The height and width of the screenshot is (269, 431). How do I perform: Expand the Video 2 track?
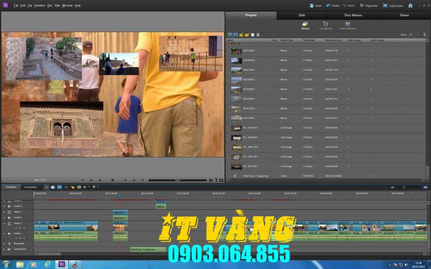4,212
